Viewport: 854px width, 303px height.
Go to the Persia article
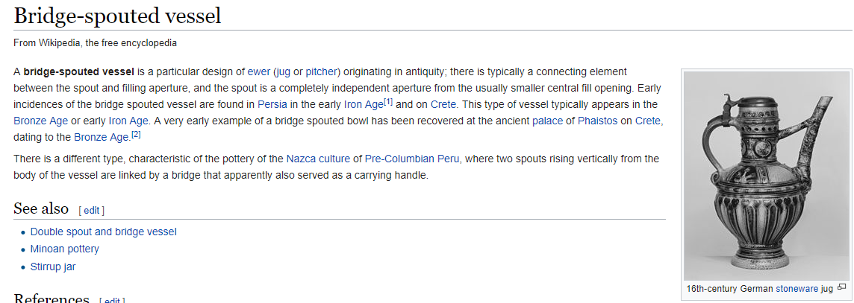tap(272, 104)
